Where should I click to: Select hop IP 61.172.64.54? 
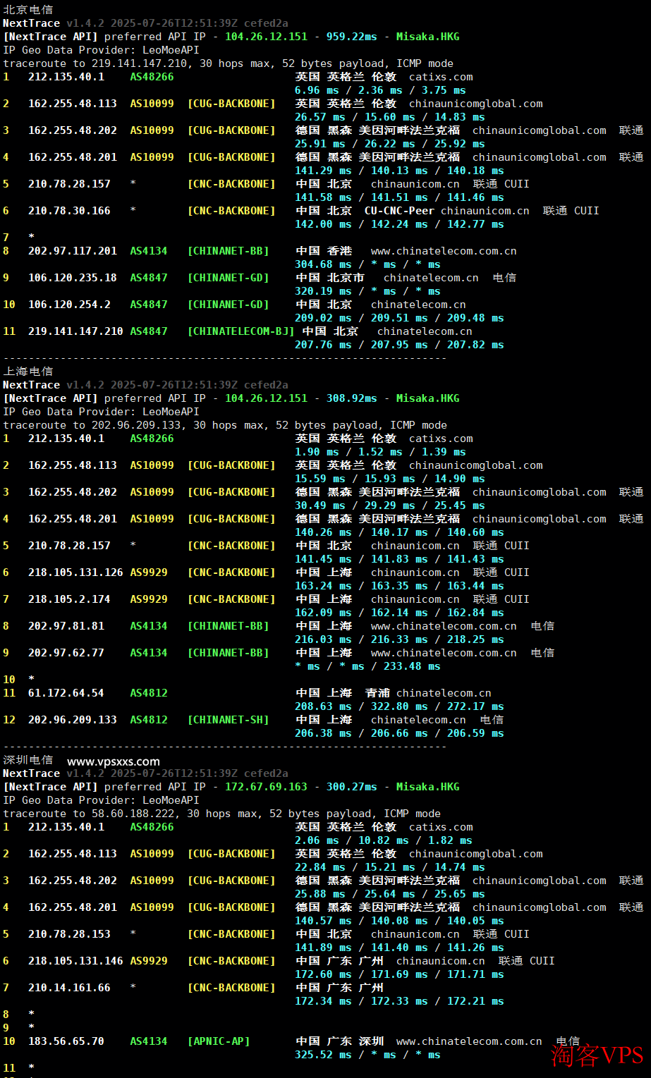click(66, 693)
